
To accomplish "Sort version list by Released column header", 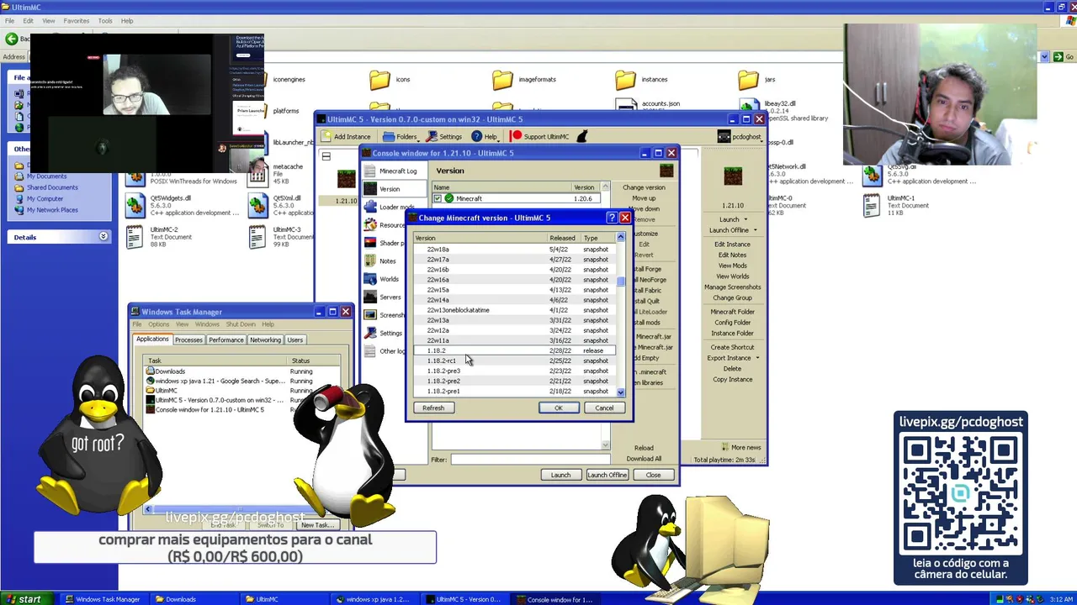I will coord(563,238).
